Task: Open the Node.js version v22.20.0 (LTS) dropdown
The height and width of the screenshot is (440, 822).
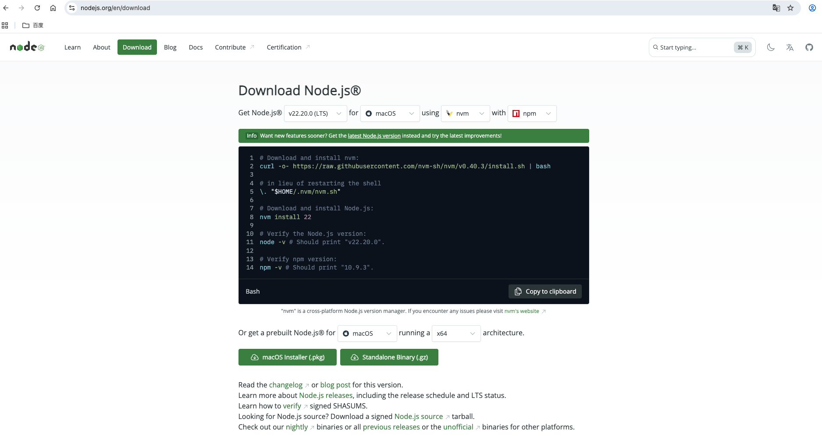Action: [x=315, y=114]
